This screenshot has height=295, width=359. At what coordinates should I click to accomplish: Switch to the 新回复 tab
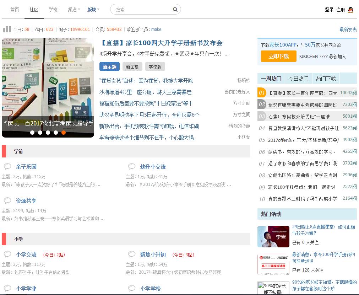point(132,67)
